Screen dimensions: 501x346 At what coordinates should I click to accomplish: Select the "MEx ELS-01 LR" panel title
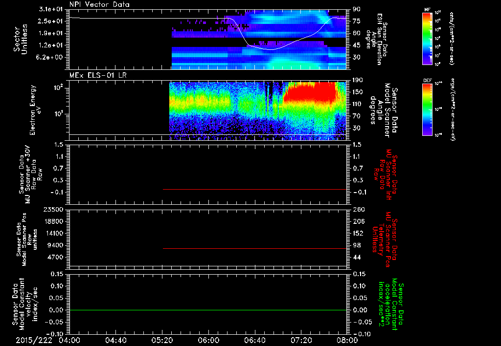click(x=97, y=75)
